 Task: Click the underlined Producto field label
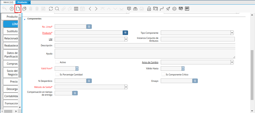pos(47,33)
